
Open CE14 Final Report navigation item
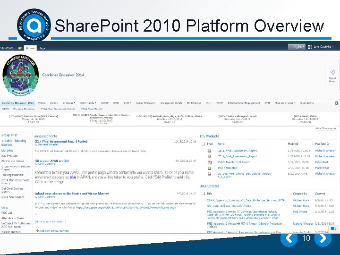tap(92, 109)
